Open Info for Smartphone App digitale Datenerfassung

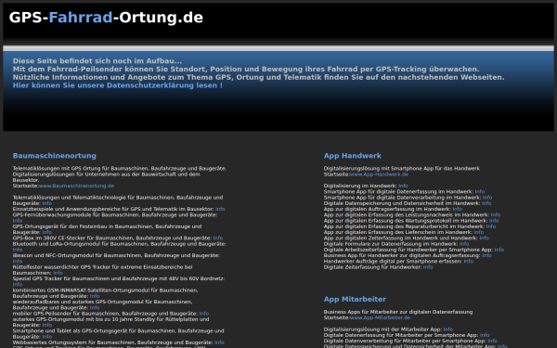(480, 192)
